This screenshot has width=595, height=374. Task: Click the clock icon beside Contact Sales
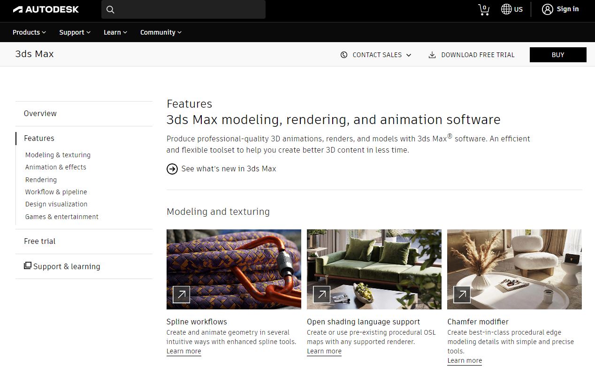(344, 55)
